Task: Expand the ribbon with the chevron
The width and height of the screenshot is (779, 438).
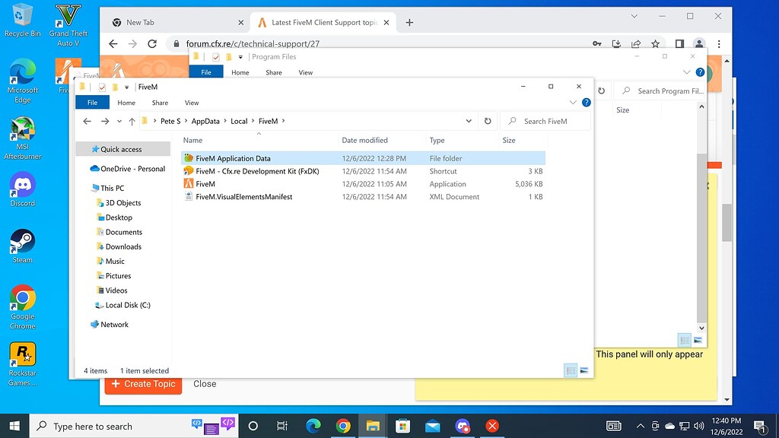Action: pos(573,103)
